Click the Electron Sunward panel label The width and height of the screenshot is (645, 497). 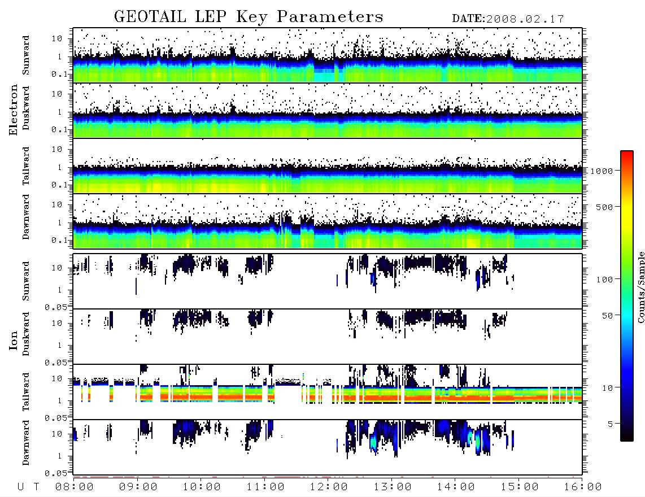point(26,55)
